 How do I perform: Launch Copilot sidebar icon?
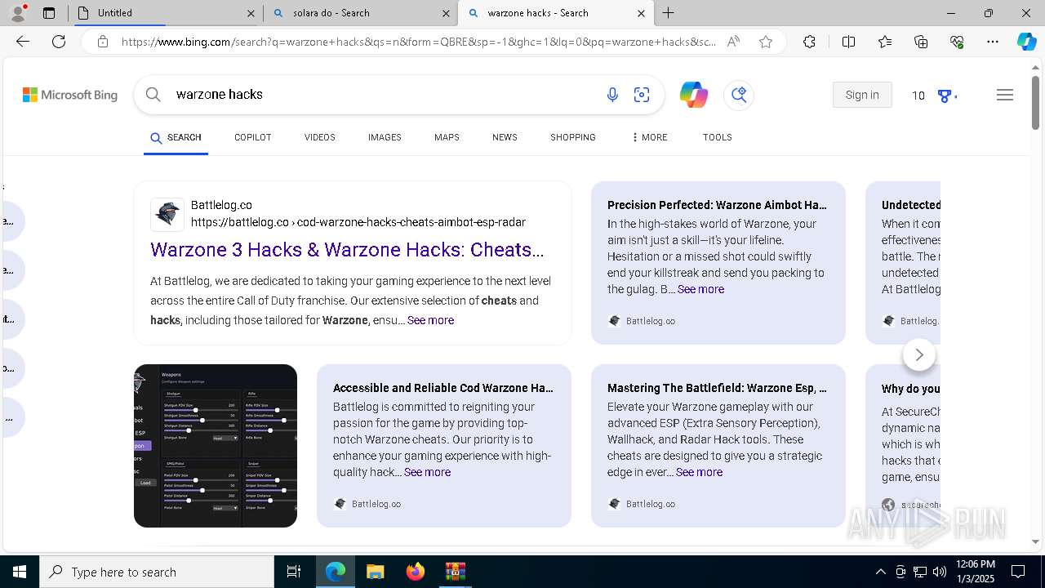pyautogui.click(x=1026, y=42)
